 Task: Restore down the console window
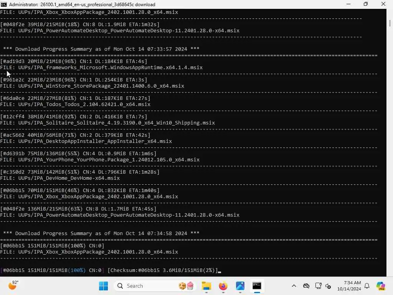(x=366, y=4)
